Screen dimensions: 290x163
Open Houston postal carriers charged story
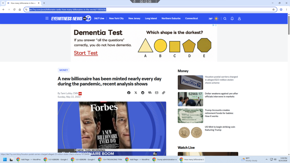click(x=221, y=80)
